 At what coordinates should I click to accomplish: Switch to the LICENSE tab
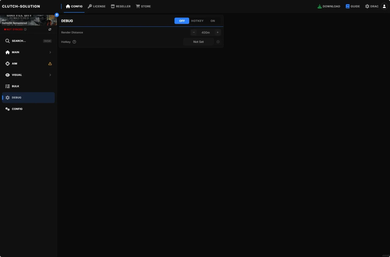click(97, 6)
